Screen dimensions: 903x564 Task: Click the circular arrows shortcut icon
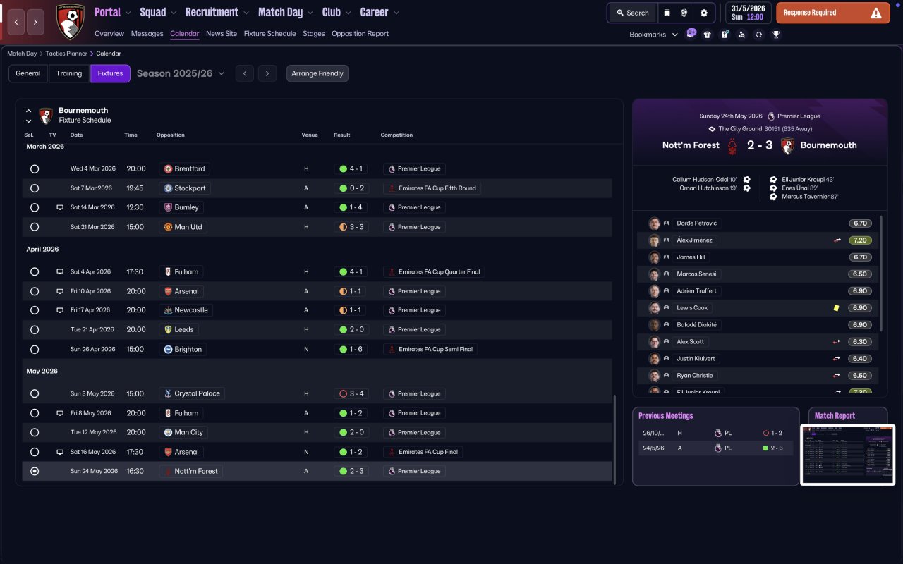coord(758,35)
